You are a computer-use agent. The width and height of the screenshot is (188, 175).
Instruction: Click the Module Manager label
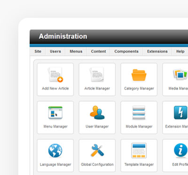coord(139,127)
